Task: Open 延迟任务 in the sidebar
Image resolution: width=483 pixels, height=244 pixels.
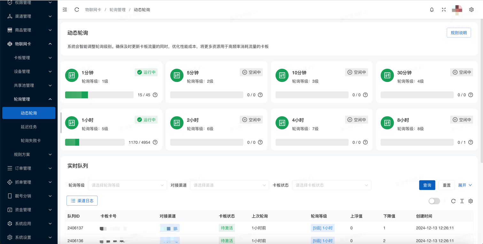Action: (x=29, y=127)
